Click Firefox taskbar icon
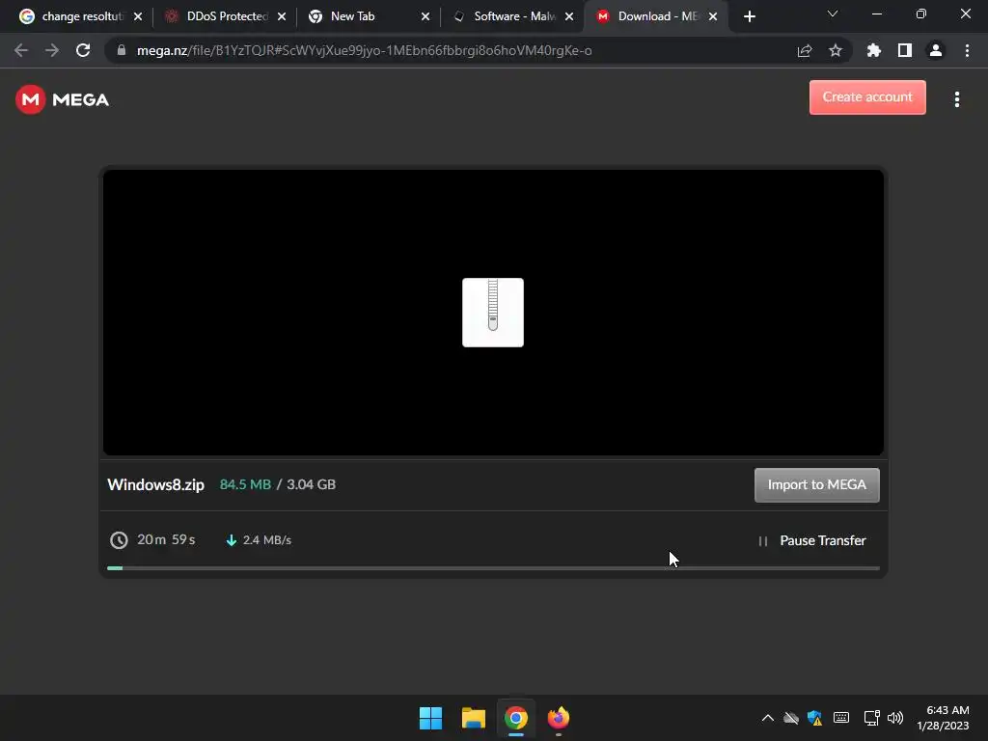Viewport: 988px width, 741px height. pyautogui.click(x=559, y=718)
